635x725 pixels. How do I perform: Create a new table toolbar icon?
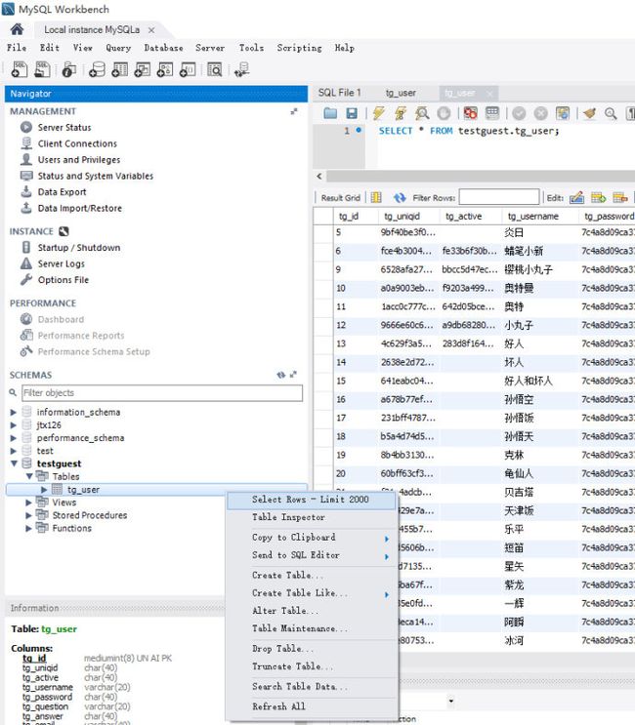coord(120,69)
